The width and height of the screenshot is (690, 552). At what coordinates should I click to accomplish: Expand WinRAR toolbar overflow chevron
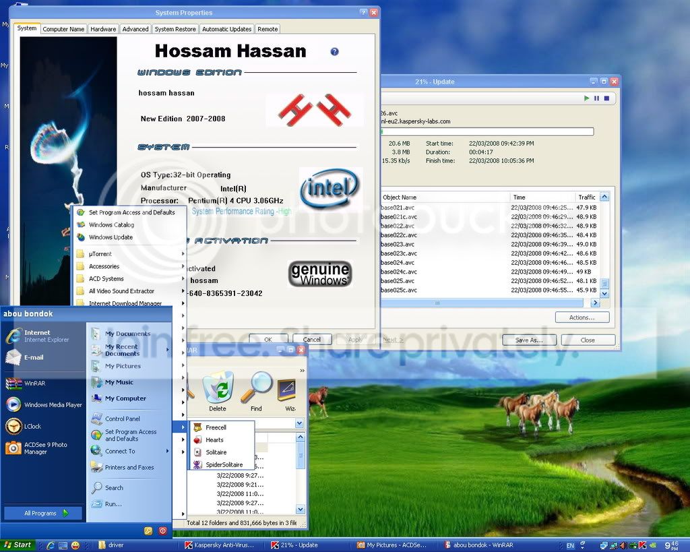[x=302, y=371]
